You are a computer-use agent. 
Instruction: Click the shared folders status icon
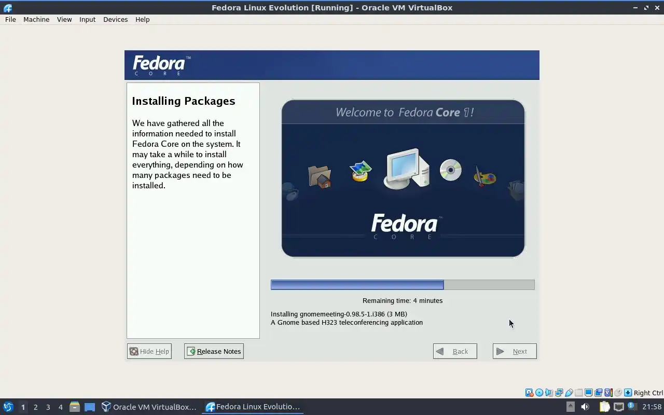coord(578,393)
